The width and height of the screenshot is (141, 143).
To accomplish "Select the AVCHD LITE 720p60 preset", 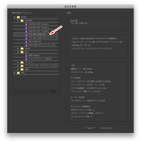I will (38, 31).
